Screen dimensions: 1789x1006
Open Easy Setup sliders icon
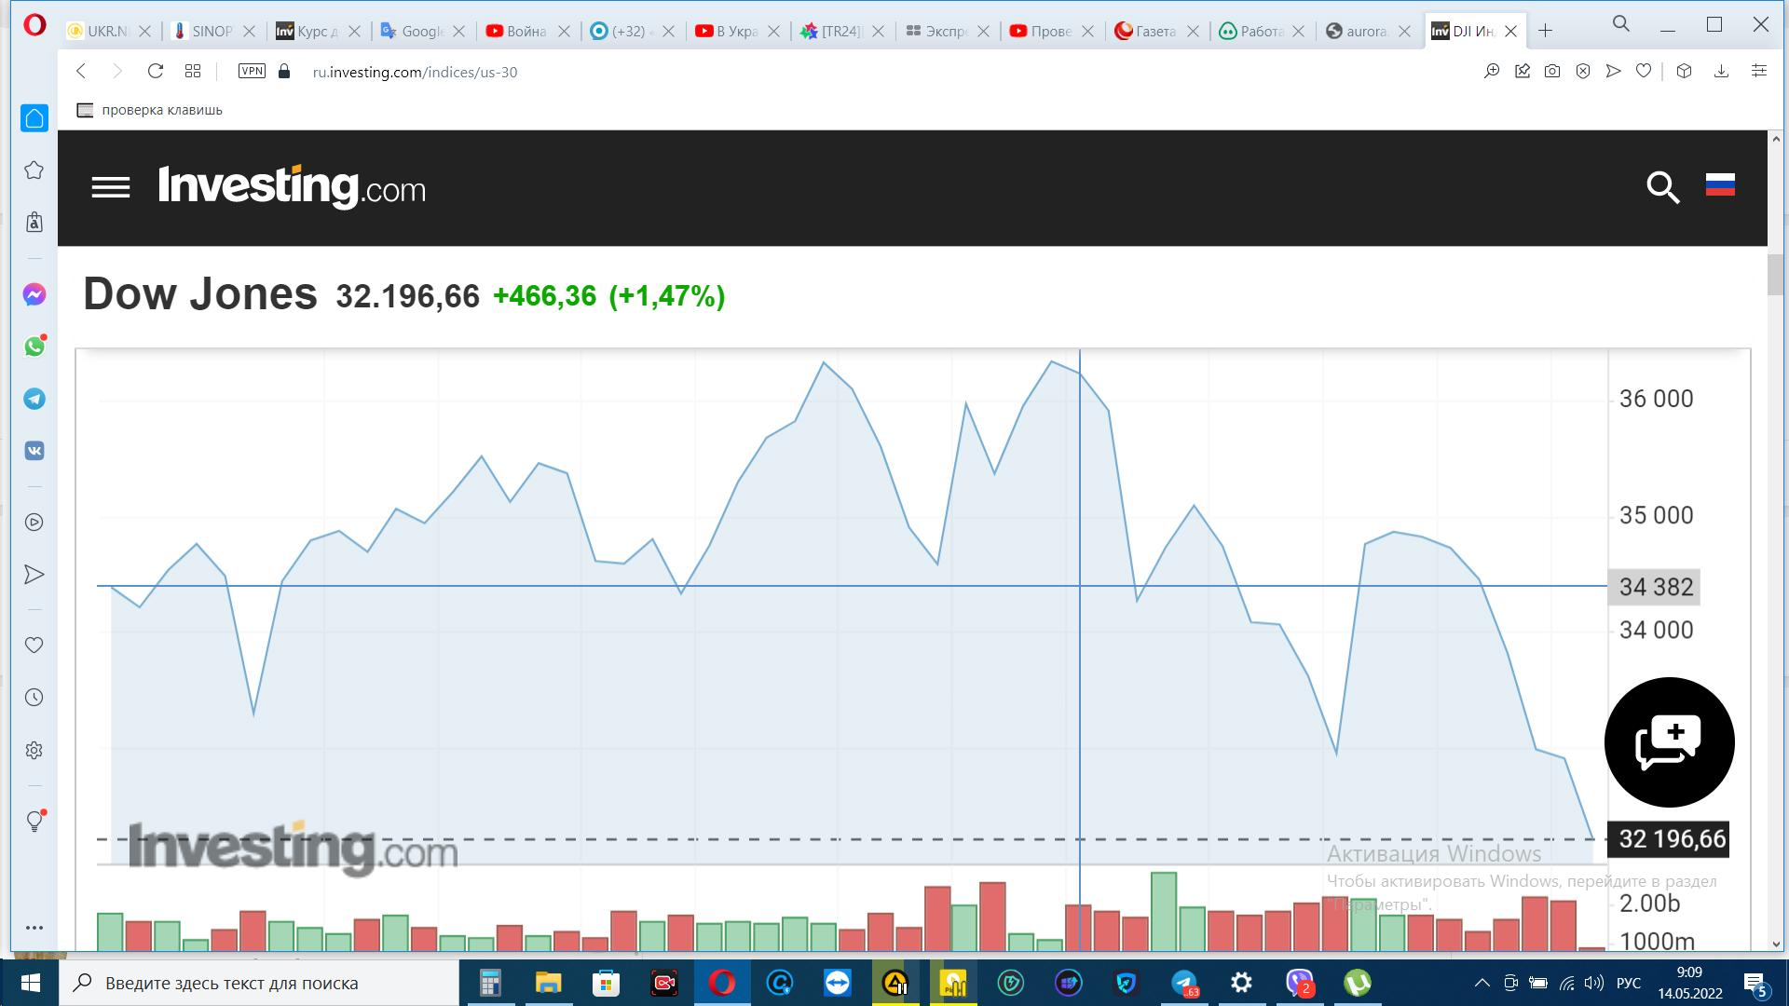(x=1759, y=72)
